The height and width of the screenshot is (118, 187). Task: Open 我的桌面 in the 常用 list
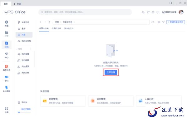point(24,66)
